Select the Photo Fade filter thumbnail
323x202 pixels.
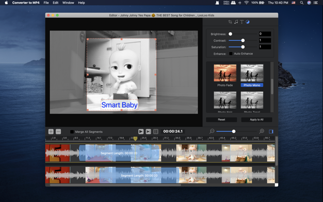[x=225, y=73]
